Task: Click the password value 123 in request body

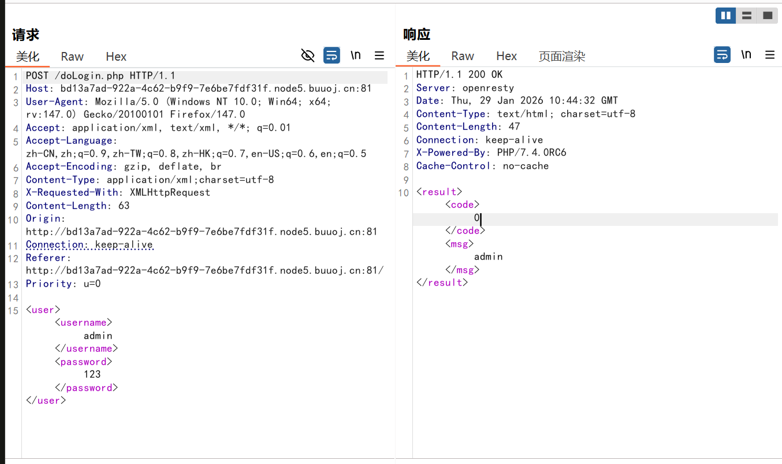Action: pyautogui.click(x=92, y=374)
